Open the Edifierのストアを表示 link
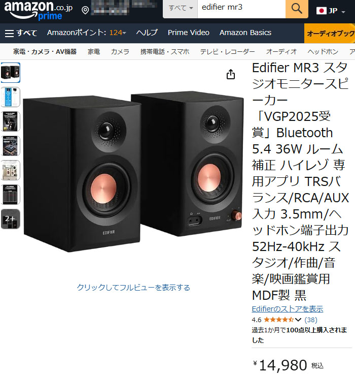The height and width of the screenshot is (376, 355). [288, 309]
